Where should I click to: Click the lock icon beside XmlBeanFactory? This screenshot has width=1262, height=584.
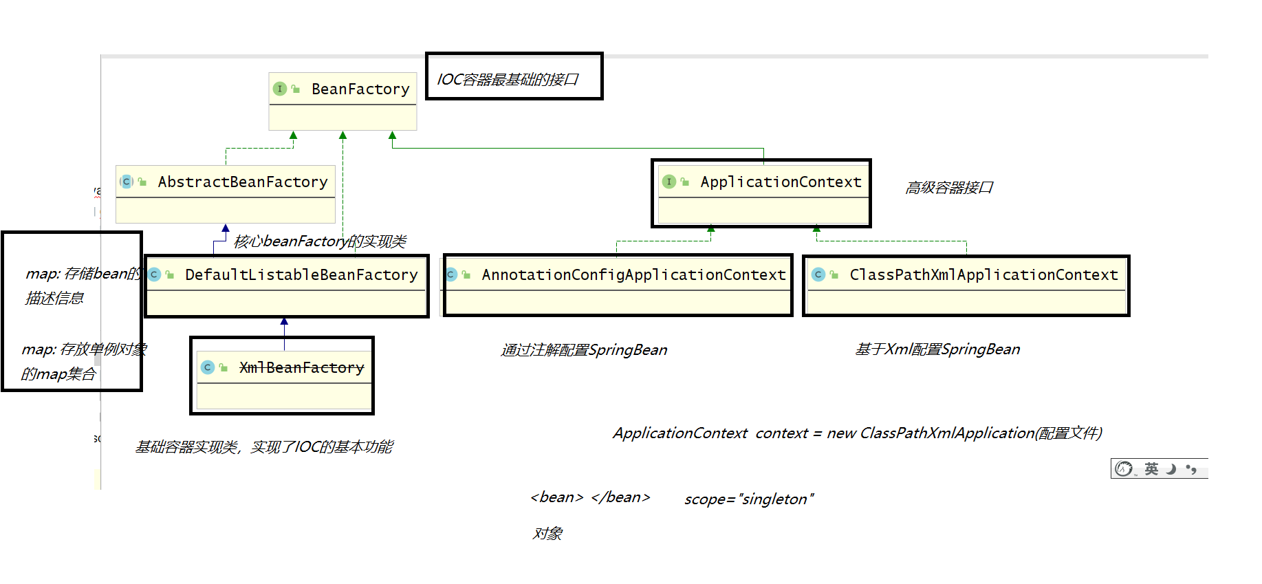click(224, 367)
